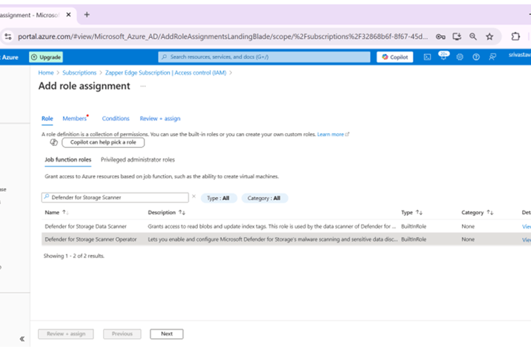
Task: Go to Home breadcrumb
Action: click(46, 72)
